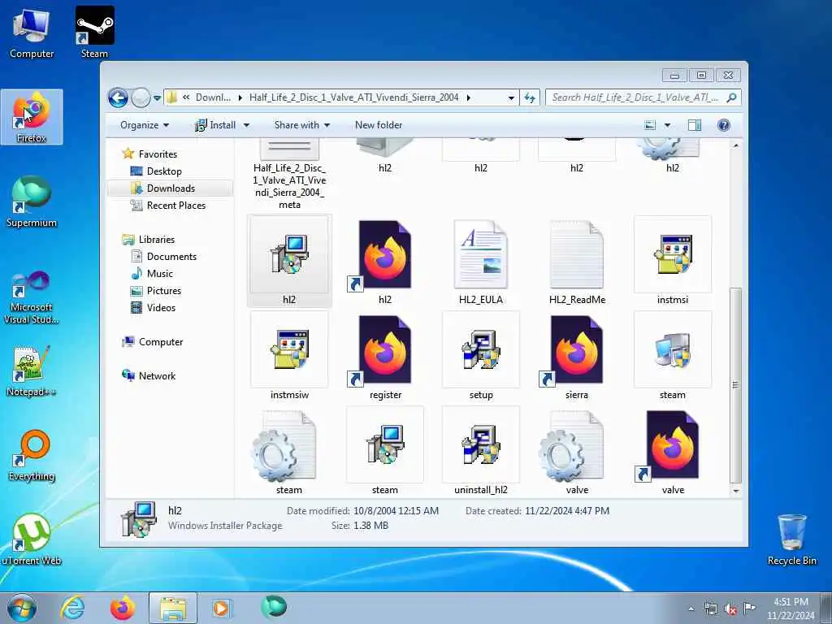Viewport: 832px width, 624px height.
Task: Select the HL2_EULA document
Action: [481, 262]
